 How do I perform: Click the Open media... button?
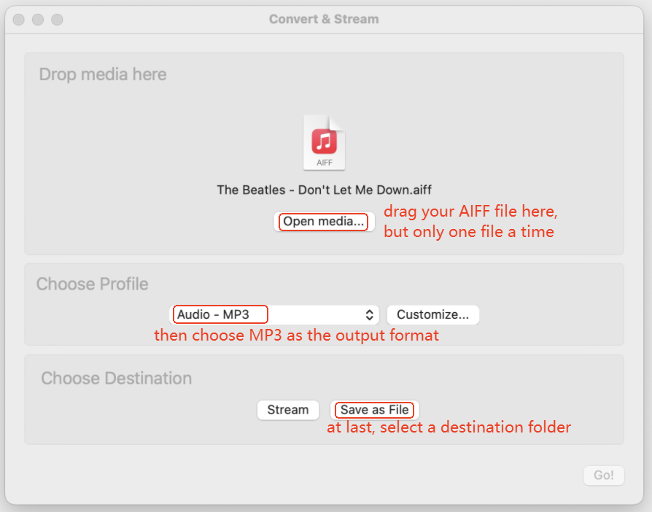(324, 222)
